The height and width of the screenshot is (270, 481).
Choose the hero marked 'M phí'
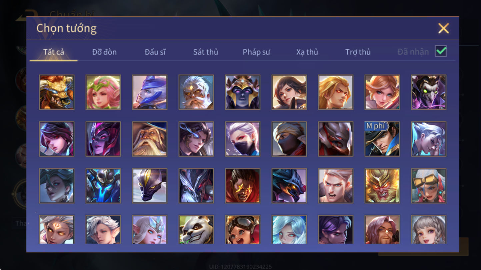pyautogui.click(x=382, y=139)
